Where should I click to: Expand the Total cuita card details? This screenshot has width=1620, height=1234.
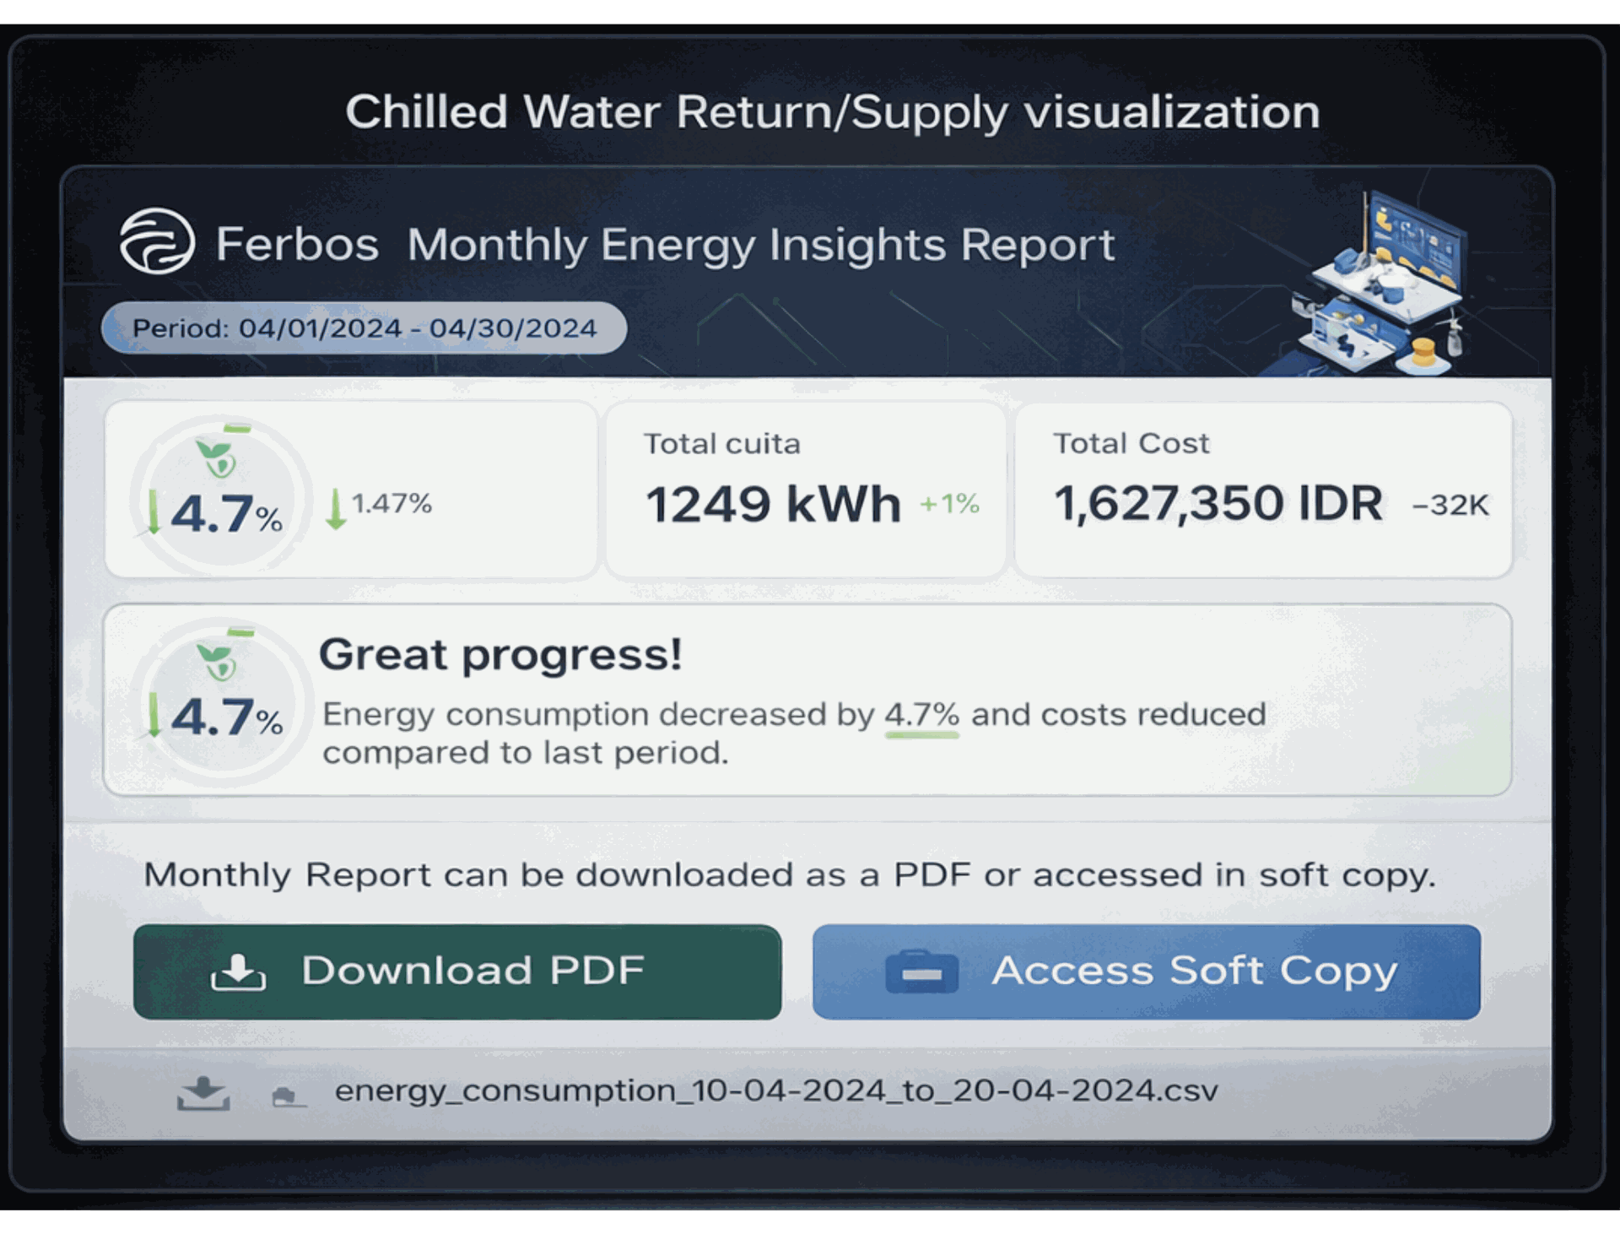coord(804,488)
